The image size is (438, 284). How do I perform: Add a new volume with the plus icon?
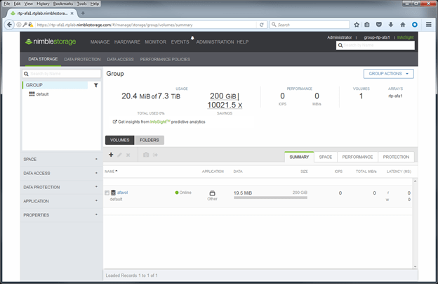tap(111, 155)
